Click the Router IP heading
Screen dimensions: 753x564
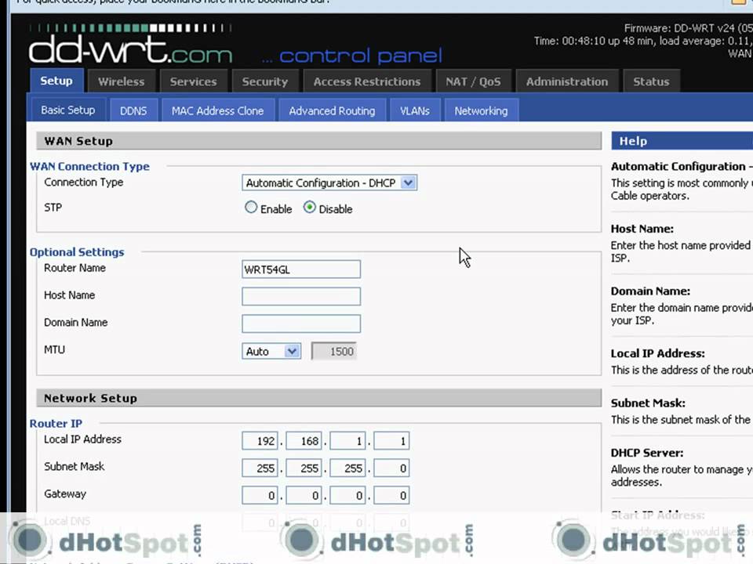pos(56,424)
